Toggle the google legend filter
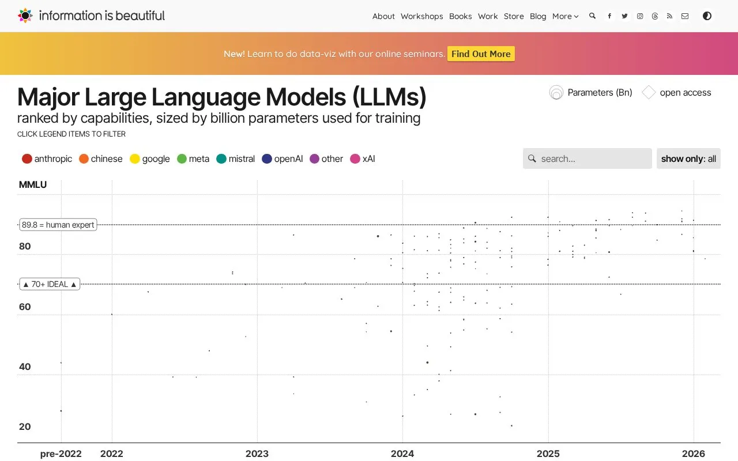Viewport: 738px width, 461px height. [150, 158]
